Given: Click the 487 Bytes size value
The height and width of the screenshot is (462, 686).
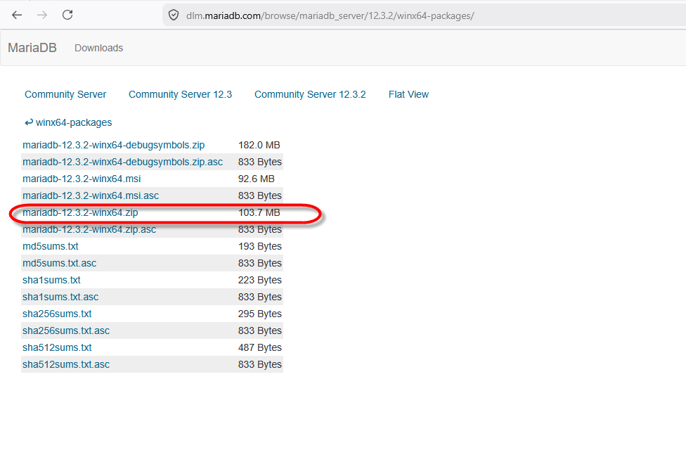Looking at the screenshot, I should tap(260, 347).
